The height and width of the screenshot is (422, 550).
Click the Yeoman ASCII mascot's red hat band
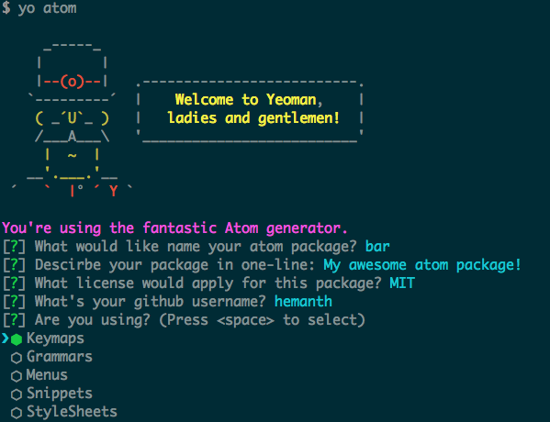[x=72, y=82]
